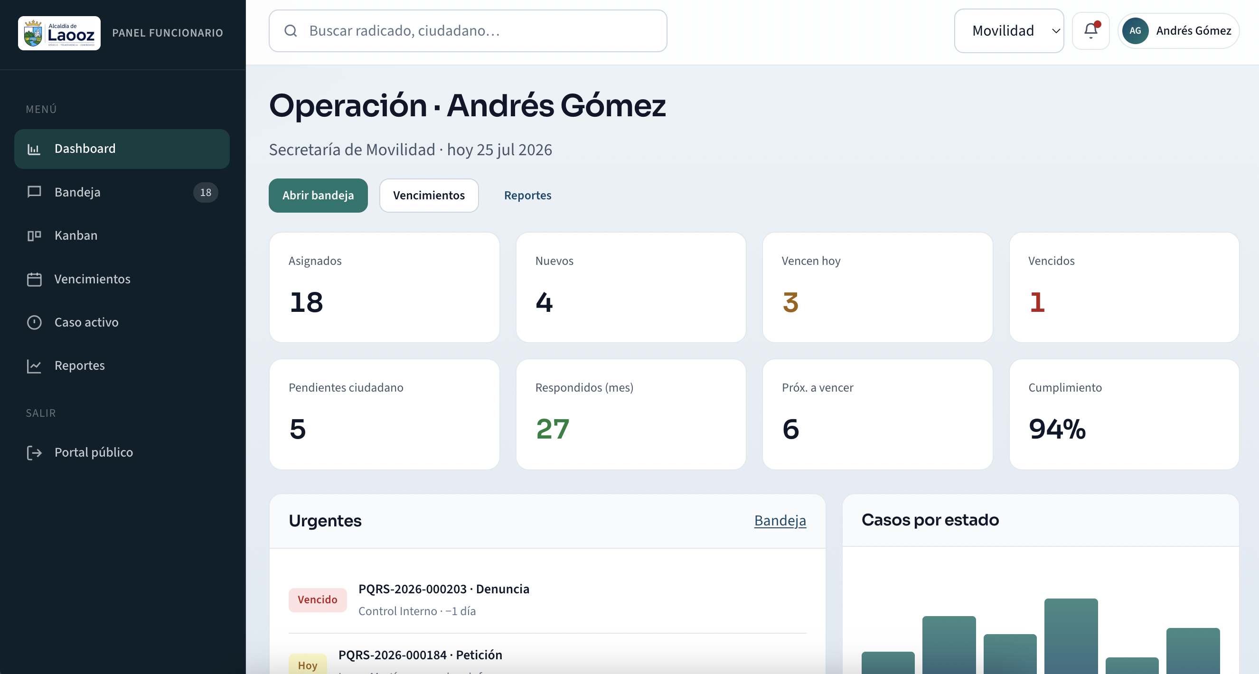
Task: Click the search magnifier icon
Action: point(291,31)
